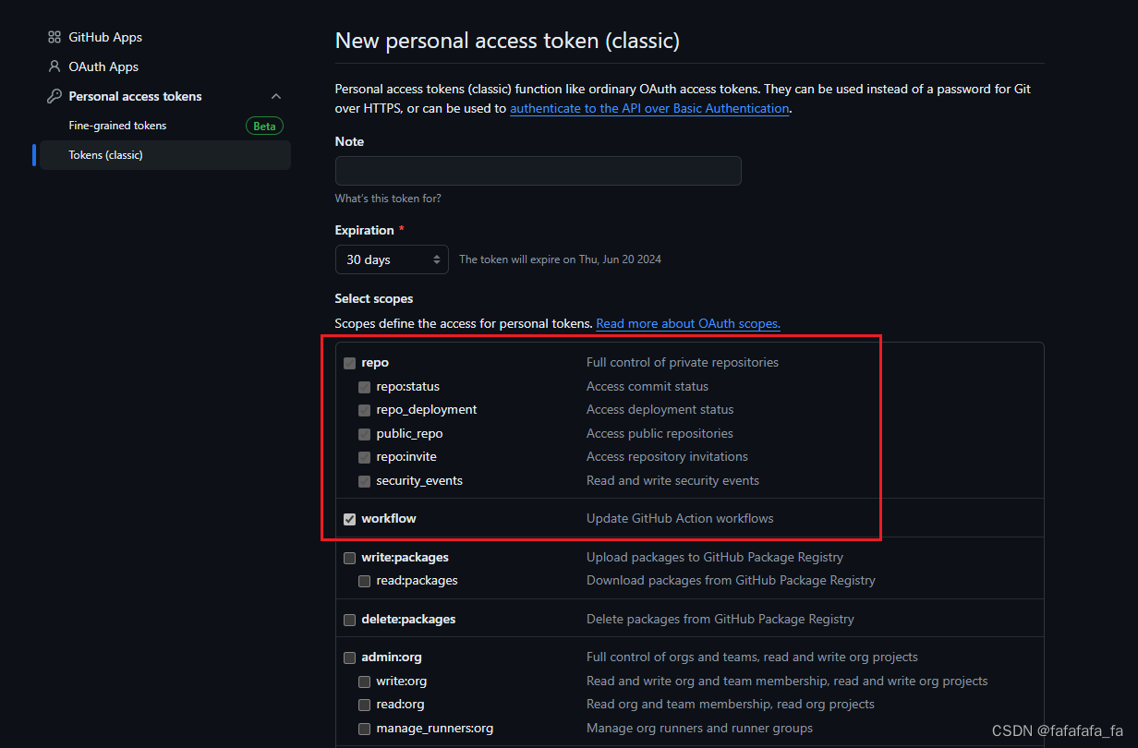1138x748 pixels.
Task: Click inside the Note text field
Action: [538, 171]
